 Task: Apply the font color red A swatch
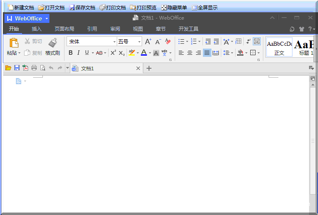[x=144, y=53]
